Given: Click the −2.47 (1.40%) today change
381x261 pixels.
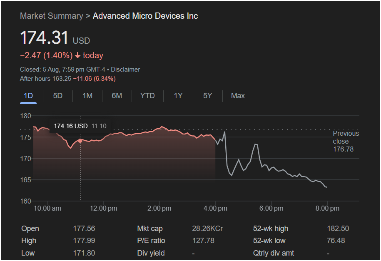Looking at the screenshot, I should [x=62, y=55].
